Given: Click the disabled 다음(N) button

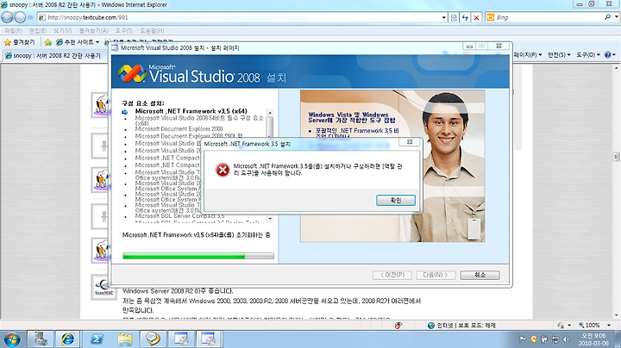Looking at the screenshot, I should pyautogui.click(x=436, y=275).
